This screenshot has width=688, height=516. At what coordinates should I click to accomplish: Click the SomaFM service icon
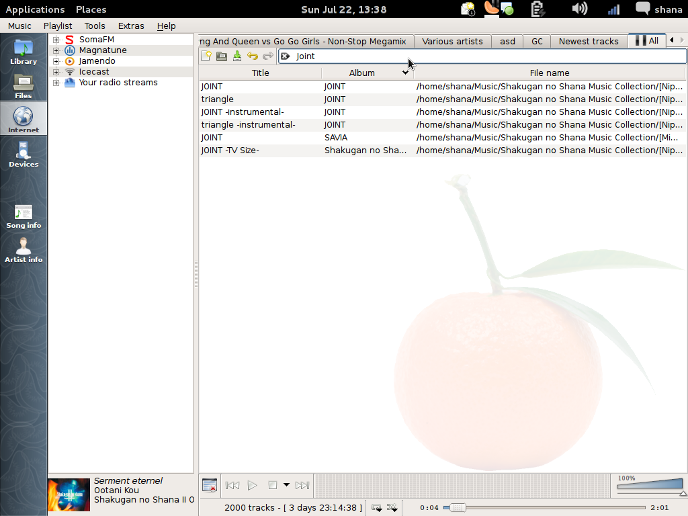click(69, 40)
